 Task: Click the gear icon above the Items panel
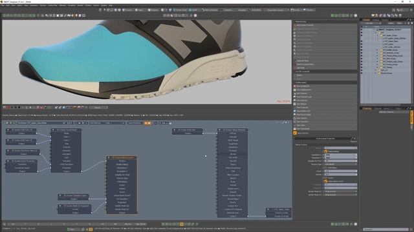[x=355, y=15]
